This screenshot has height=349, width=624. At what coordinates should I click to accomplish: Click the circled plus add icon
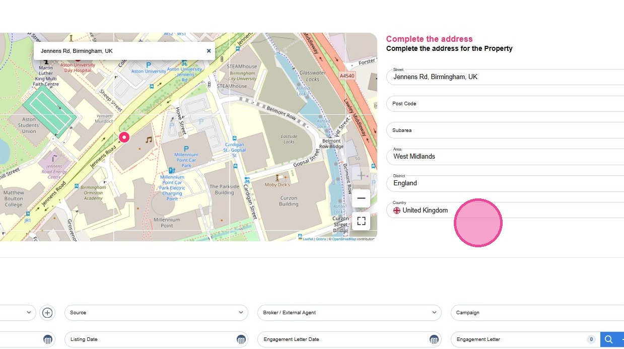(x=47, y=313)
